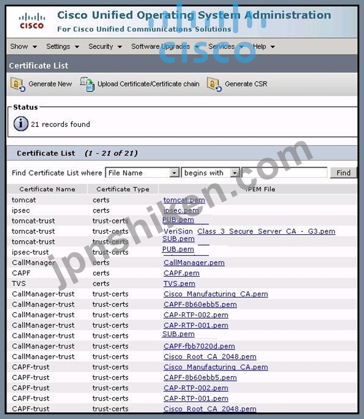
Task: Open the ipsec.pem link
Action: pyautogui.click(x=181, y=210)
